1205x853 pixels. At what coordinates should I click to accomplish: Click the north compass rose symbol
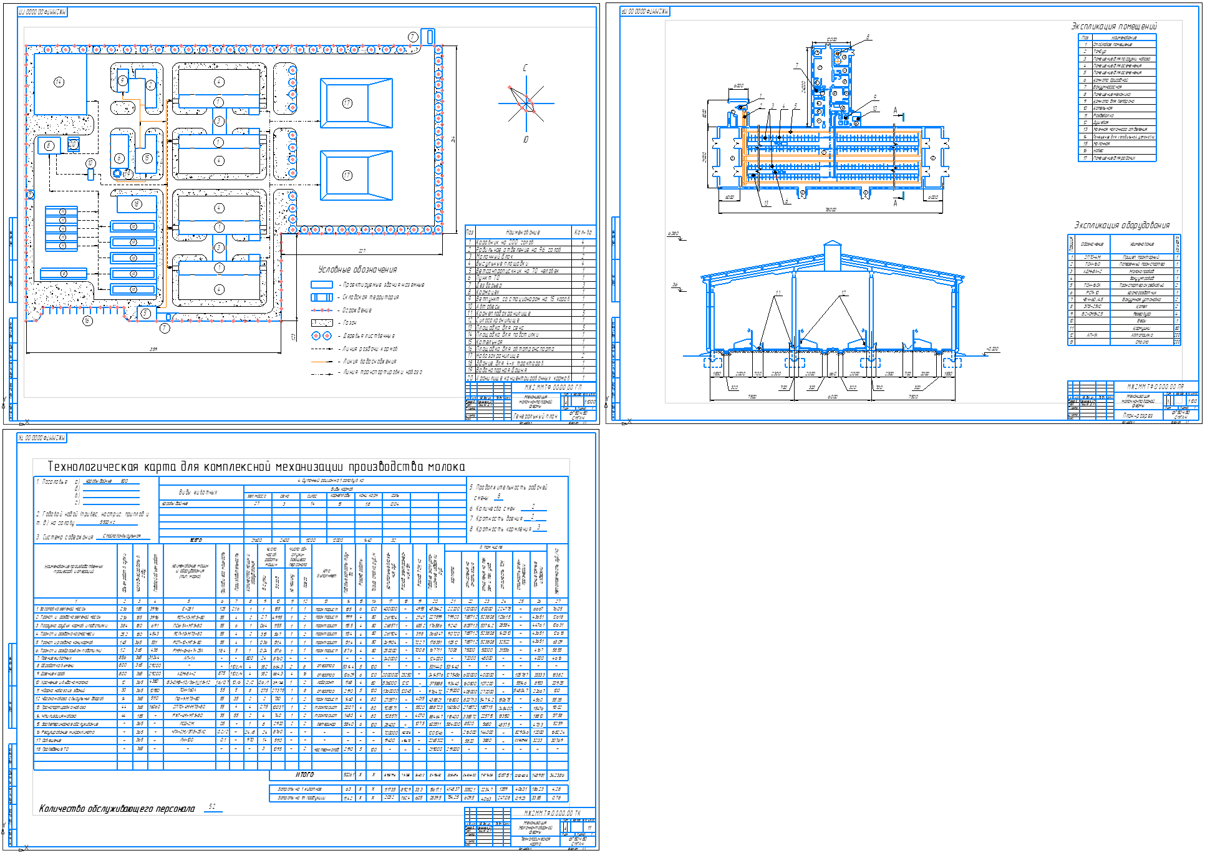point(526,104)
